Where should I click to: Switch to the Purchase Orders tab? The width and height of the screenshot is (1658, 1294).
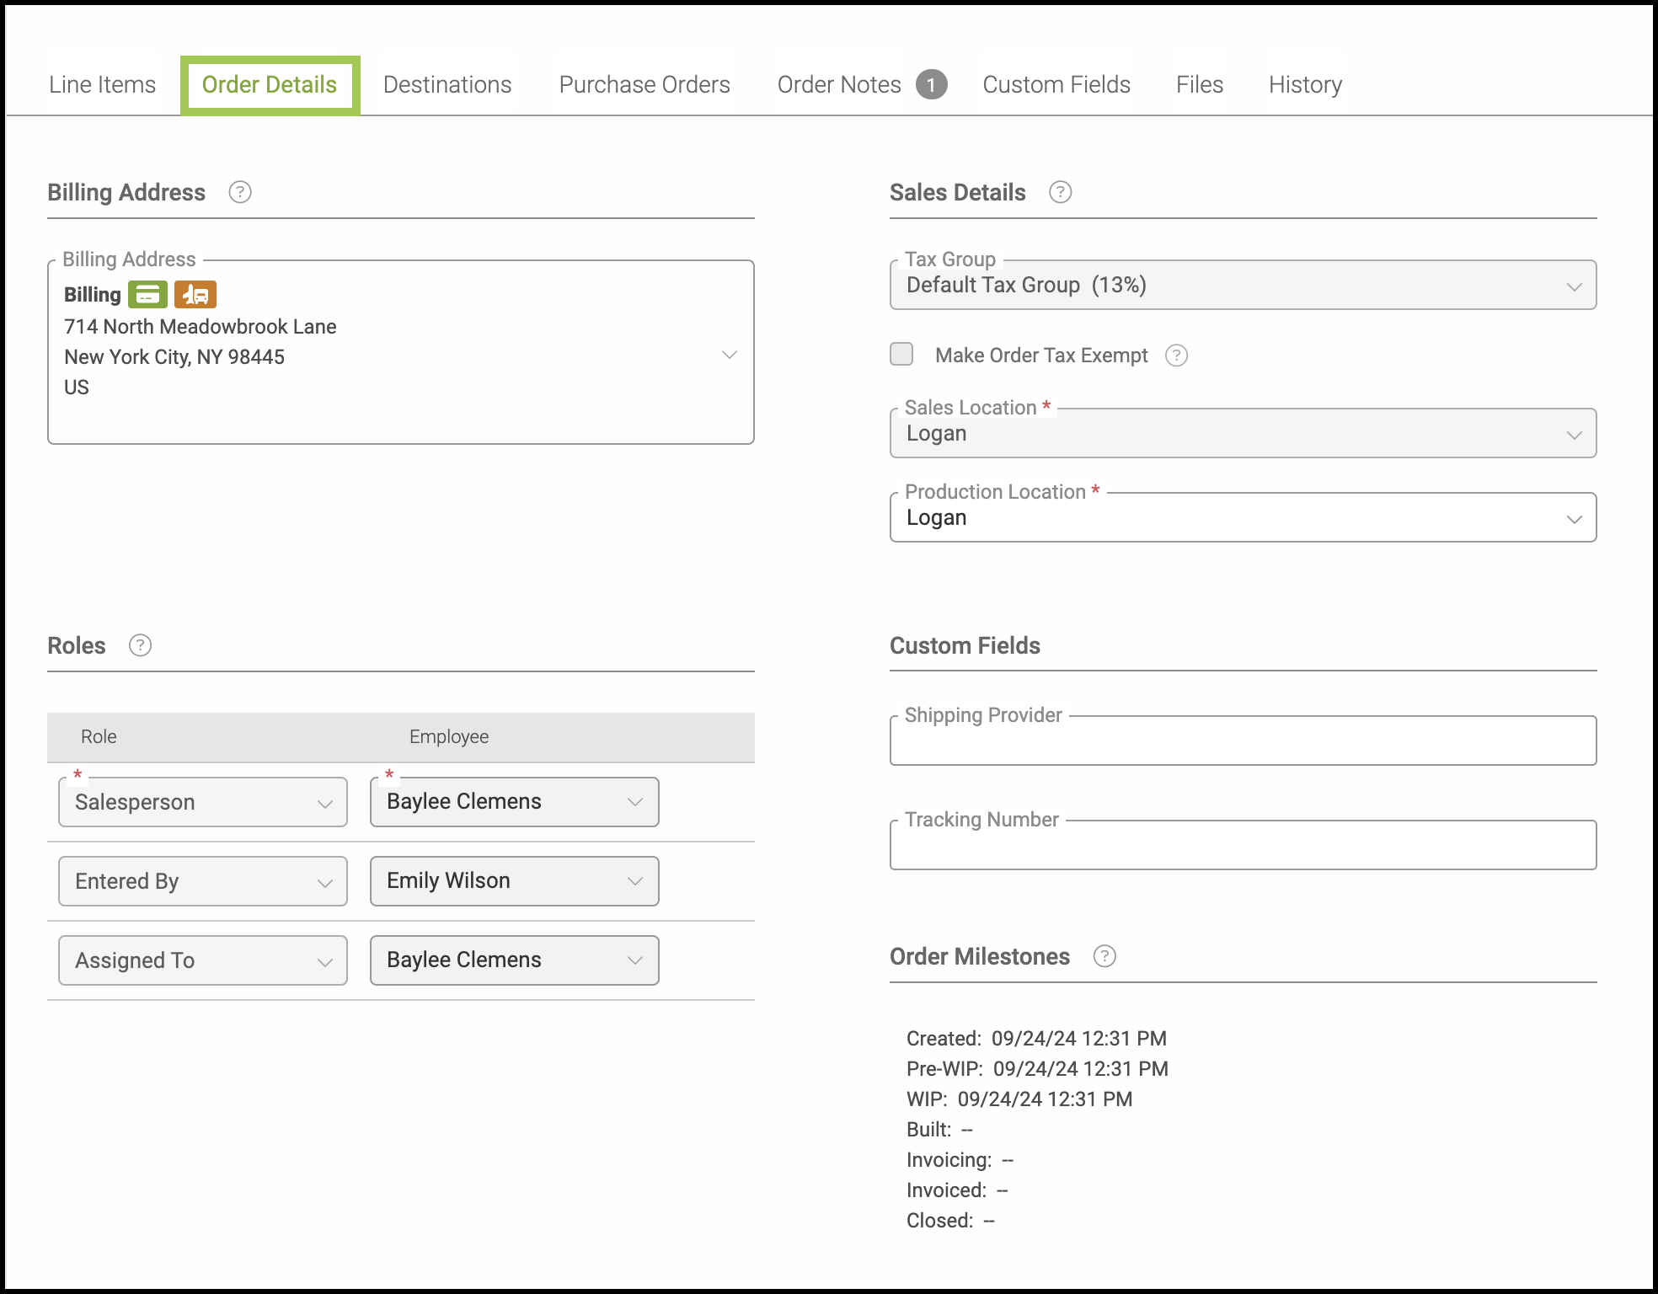pos(644,84)
